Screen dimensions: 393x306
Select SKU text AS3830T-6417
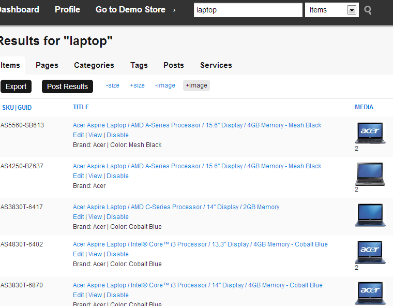(22, 207)
